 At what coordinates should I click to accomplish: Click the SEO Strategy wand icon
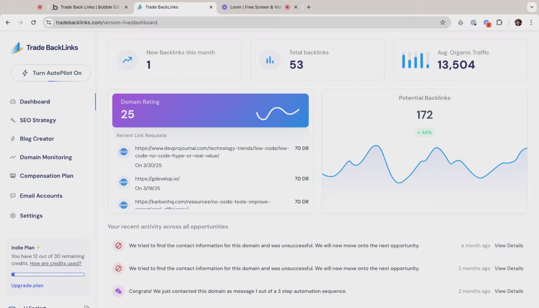click(x=13, y=120)
